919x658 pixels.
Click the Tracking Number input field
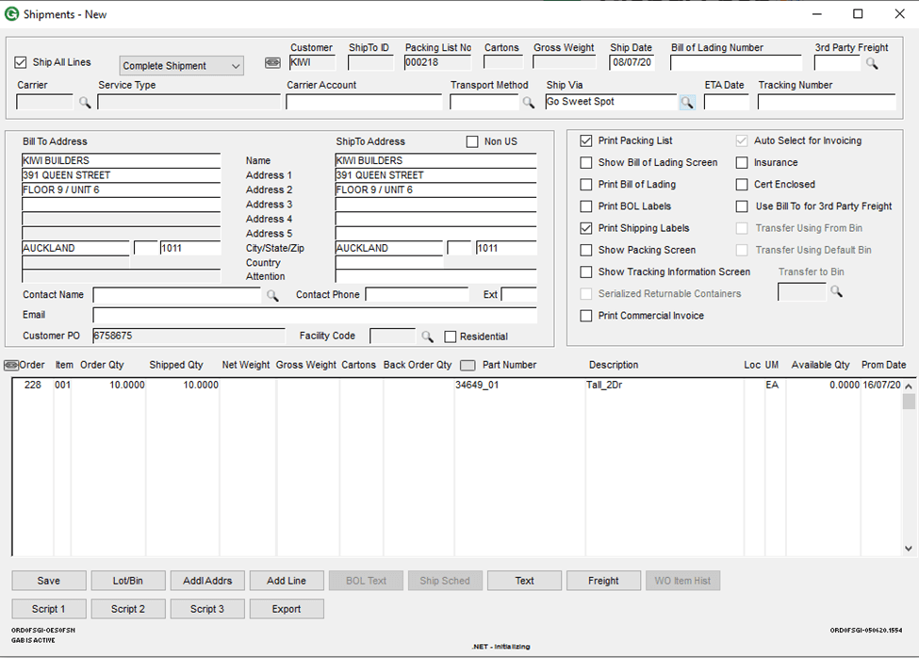[827, 102]
